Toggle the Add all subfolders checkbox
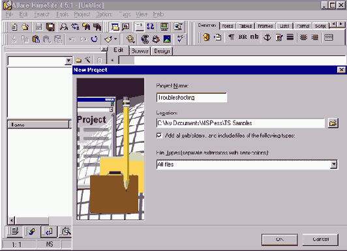347x251 pixels. [x=159, y=135]
